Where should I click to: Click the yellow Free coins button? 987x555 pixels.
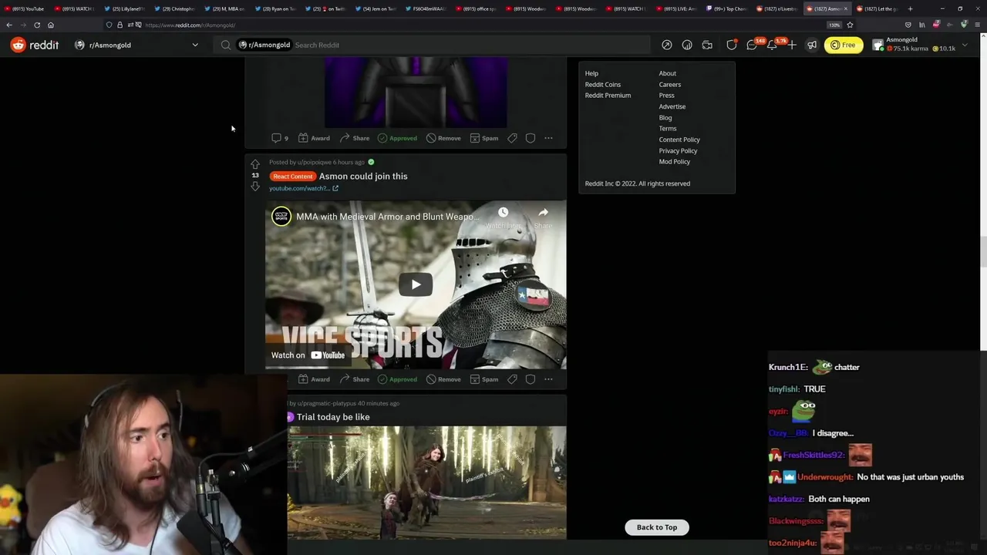coord(844,45)
